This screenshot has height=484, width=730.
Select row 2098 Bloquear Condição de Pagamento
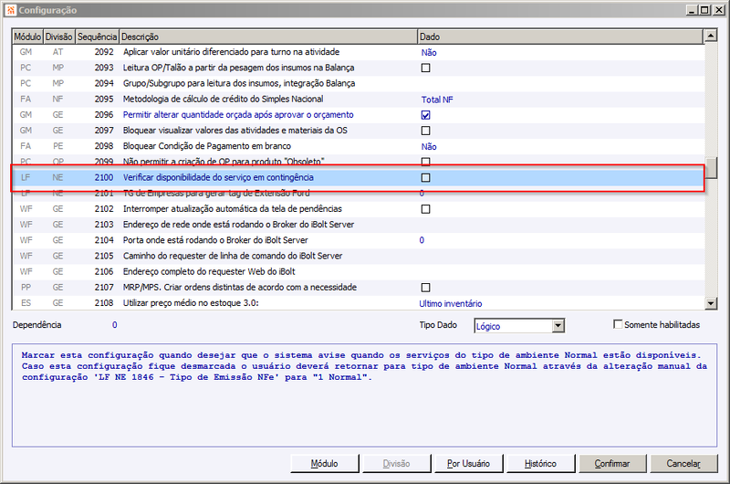coord(358,146)
